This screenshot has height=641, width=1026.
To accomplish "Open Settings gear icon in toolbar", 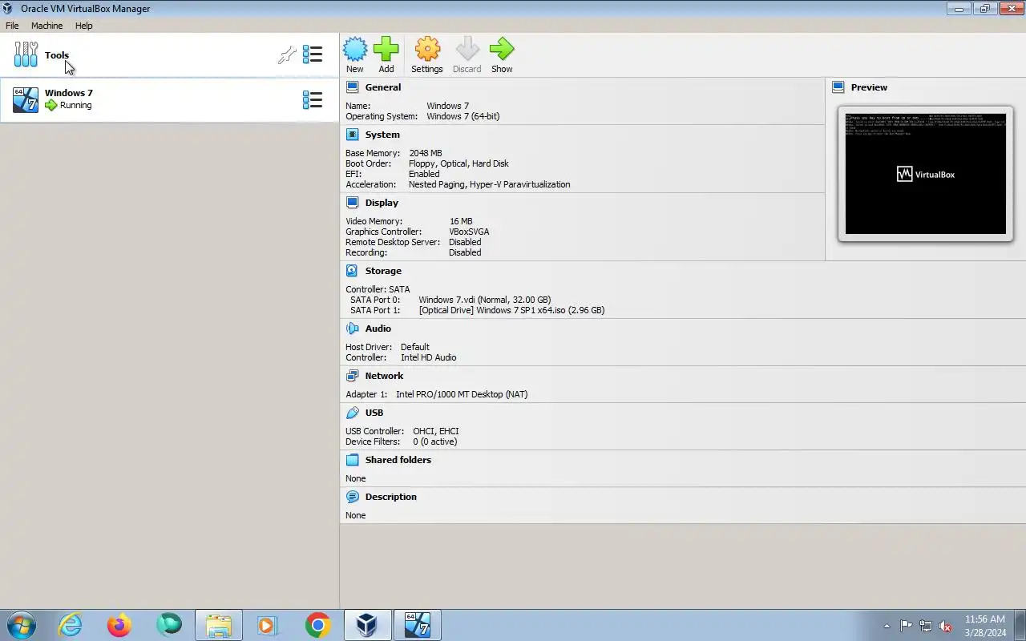I will pos(427,50).
